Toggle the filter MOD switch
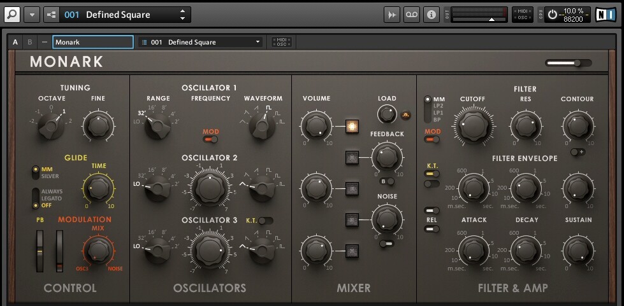The width and height of the screenshot is (624, 306). tap(432, 139)
